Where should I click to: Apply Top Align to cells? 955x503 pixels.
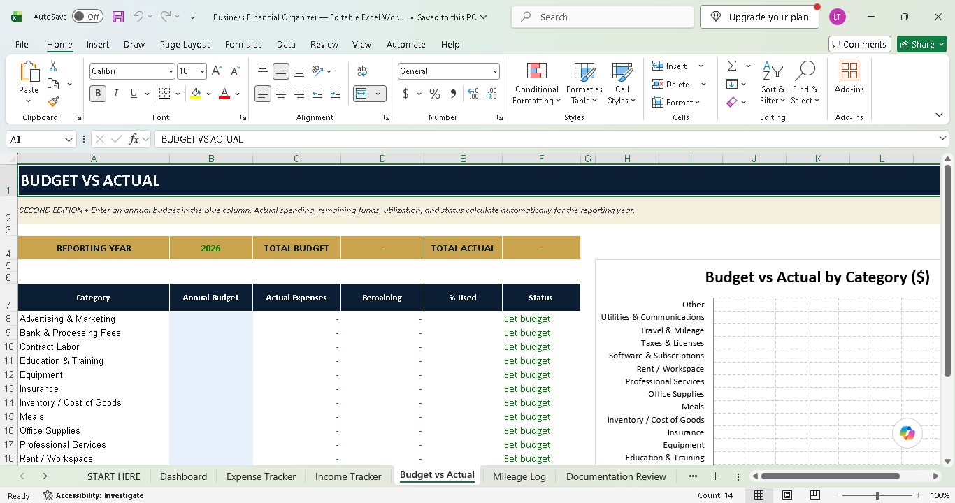tap(263, 71)
